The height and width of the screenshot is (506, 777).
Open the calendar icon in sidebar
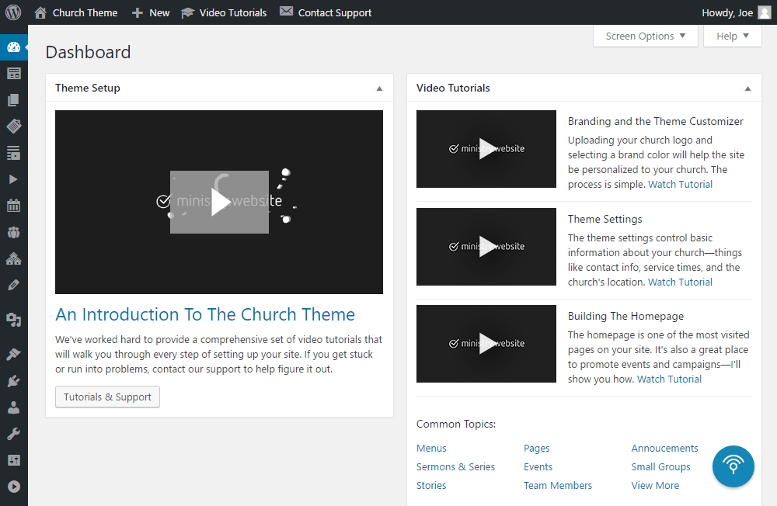click(x=13, y=206)
